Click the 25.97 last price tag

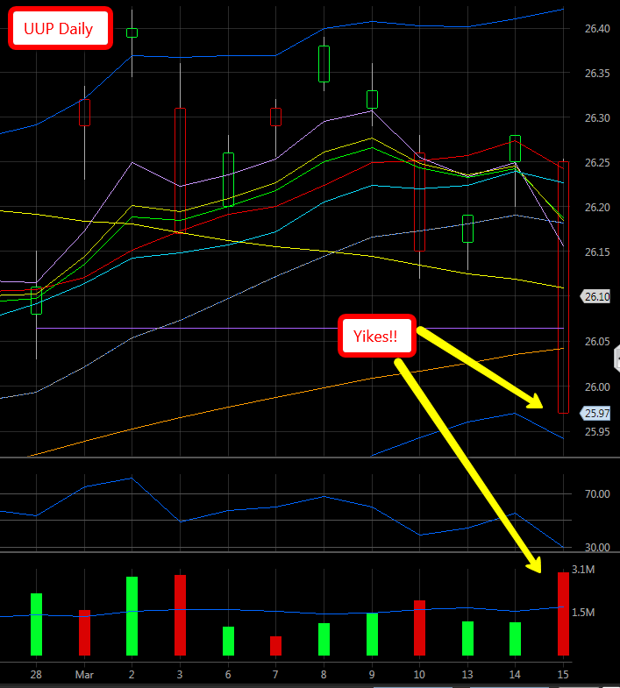click(x=597, y=414)
